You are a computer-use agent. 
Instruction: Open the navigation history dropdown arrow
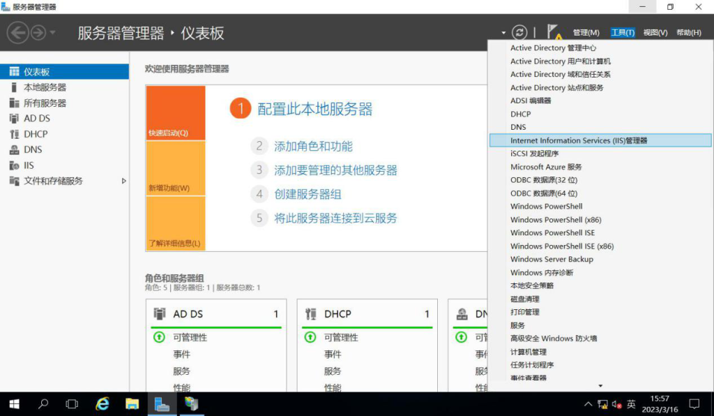[x=52, y=33]
